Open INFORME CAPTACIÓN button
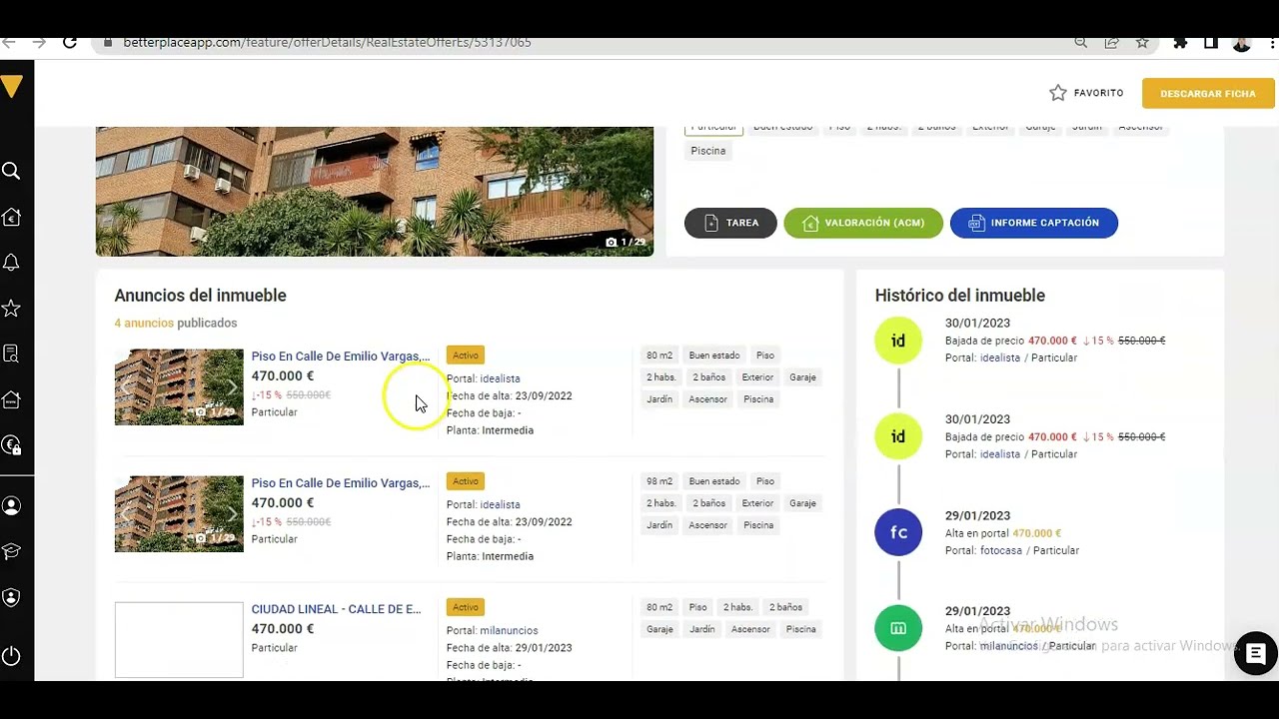 click(1034, 223)
